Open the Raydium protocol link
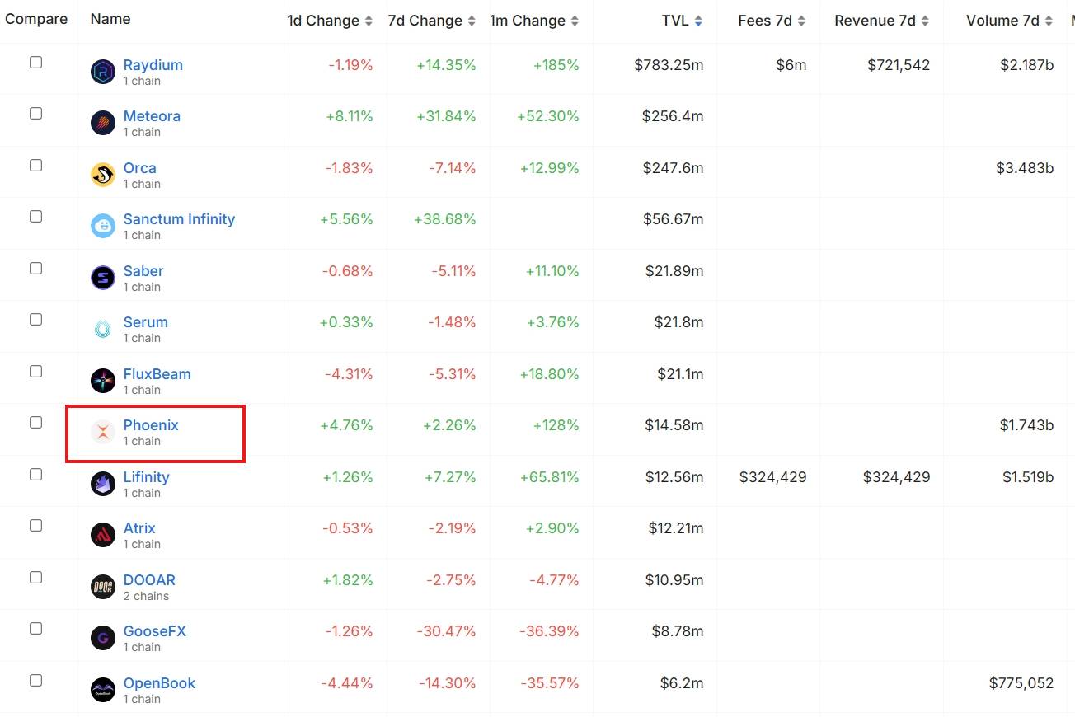Viewport: 1075px width, 717px height. [x=153, y=65]
